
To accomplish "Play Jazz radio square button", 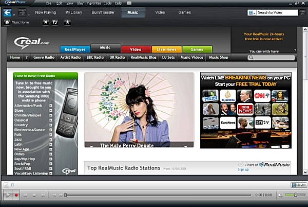I will tap(51, 140).
